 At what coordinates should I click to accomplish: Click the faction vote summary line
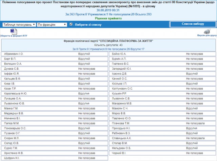pos(108,49)
